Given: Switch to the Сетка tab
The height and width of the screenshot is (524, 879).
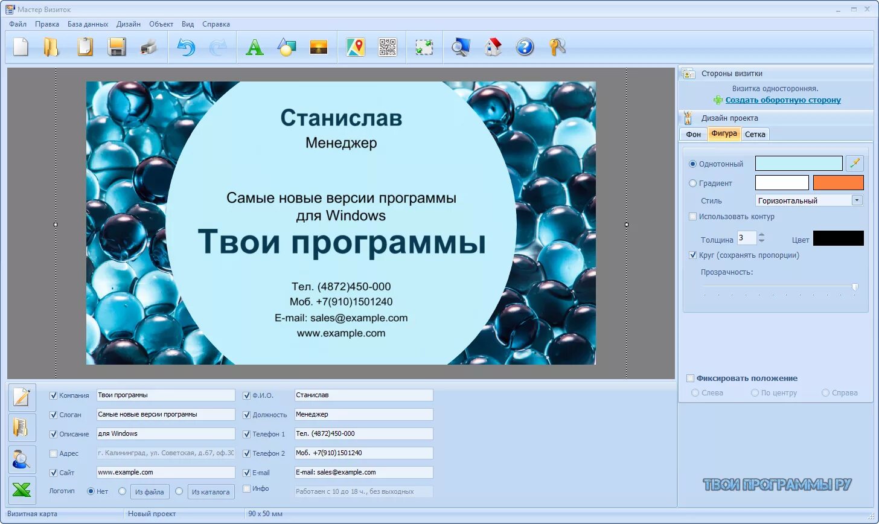Looking at the screenshot, I should pyautogui.click(x=755, y=134).
